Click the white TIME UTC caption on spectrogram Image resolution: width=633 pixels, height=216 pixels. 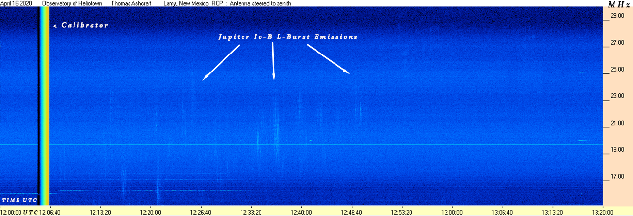(x=19, y=200)
